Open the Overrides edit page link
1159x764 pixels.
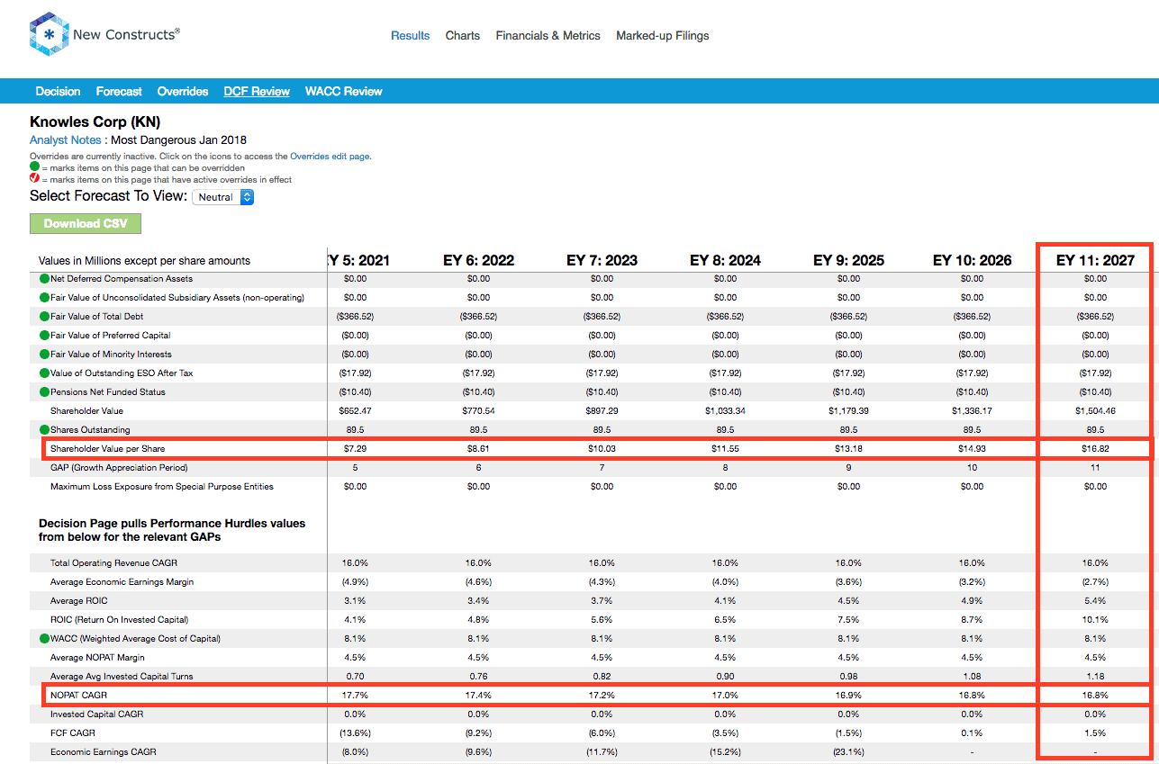[x=330, y=157]
